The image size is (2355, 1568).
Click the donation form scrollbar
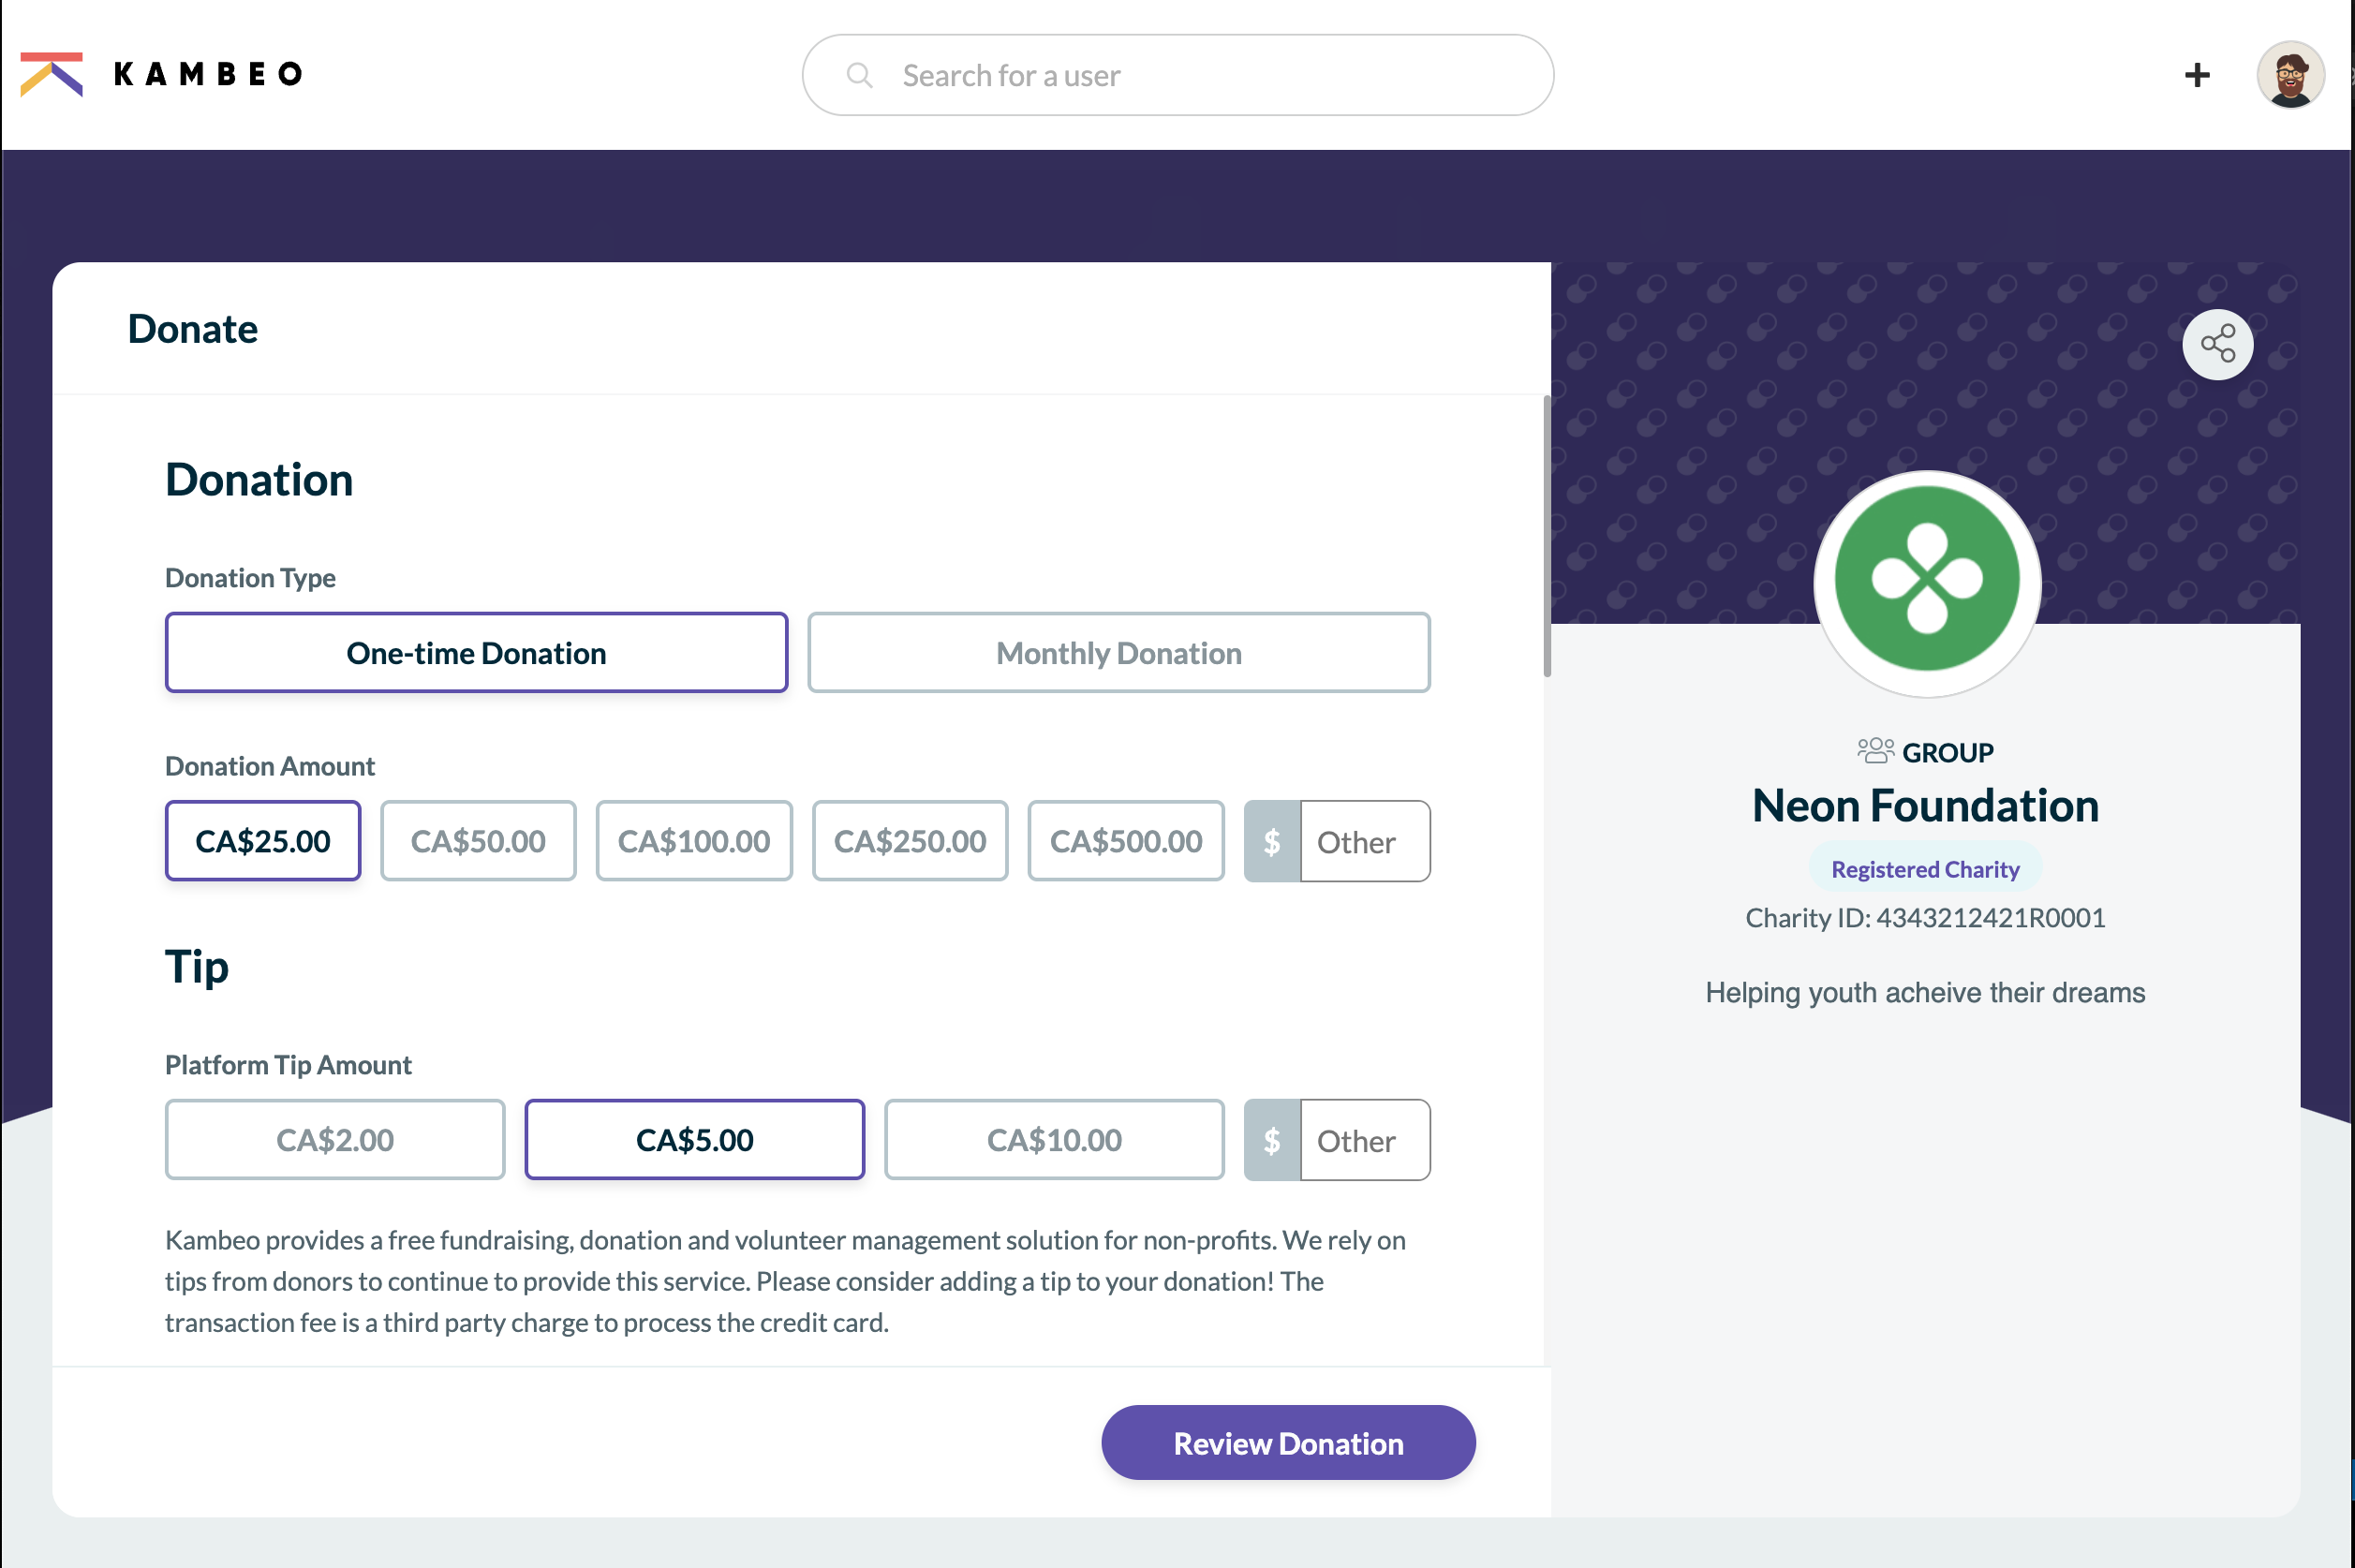[1547, 537]
